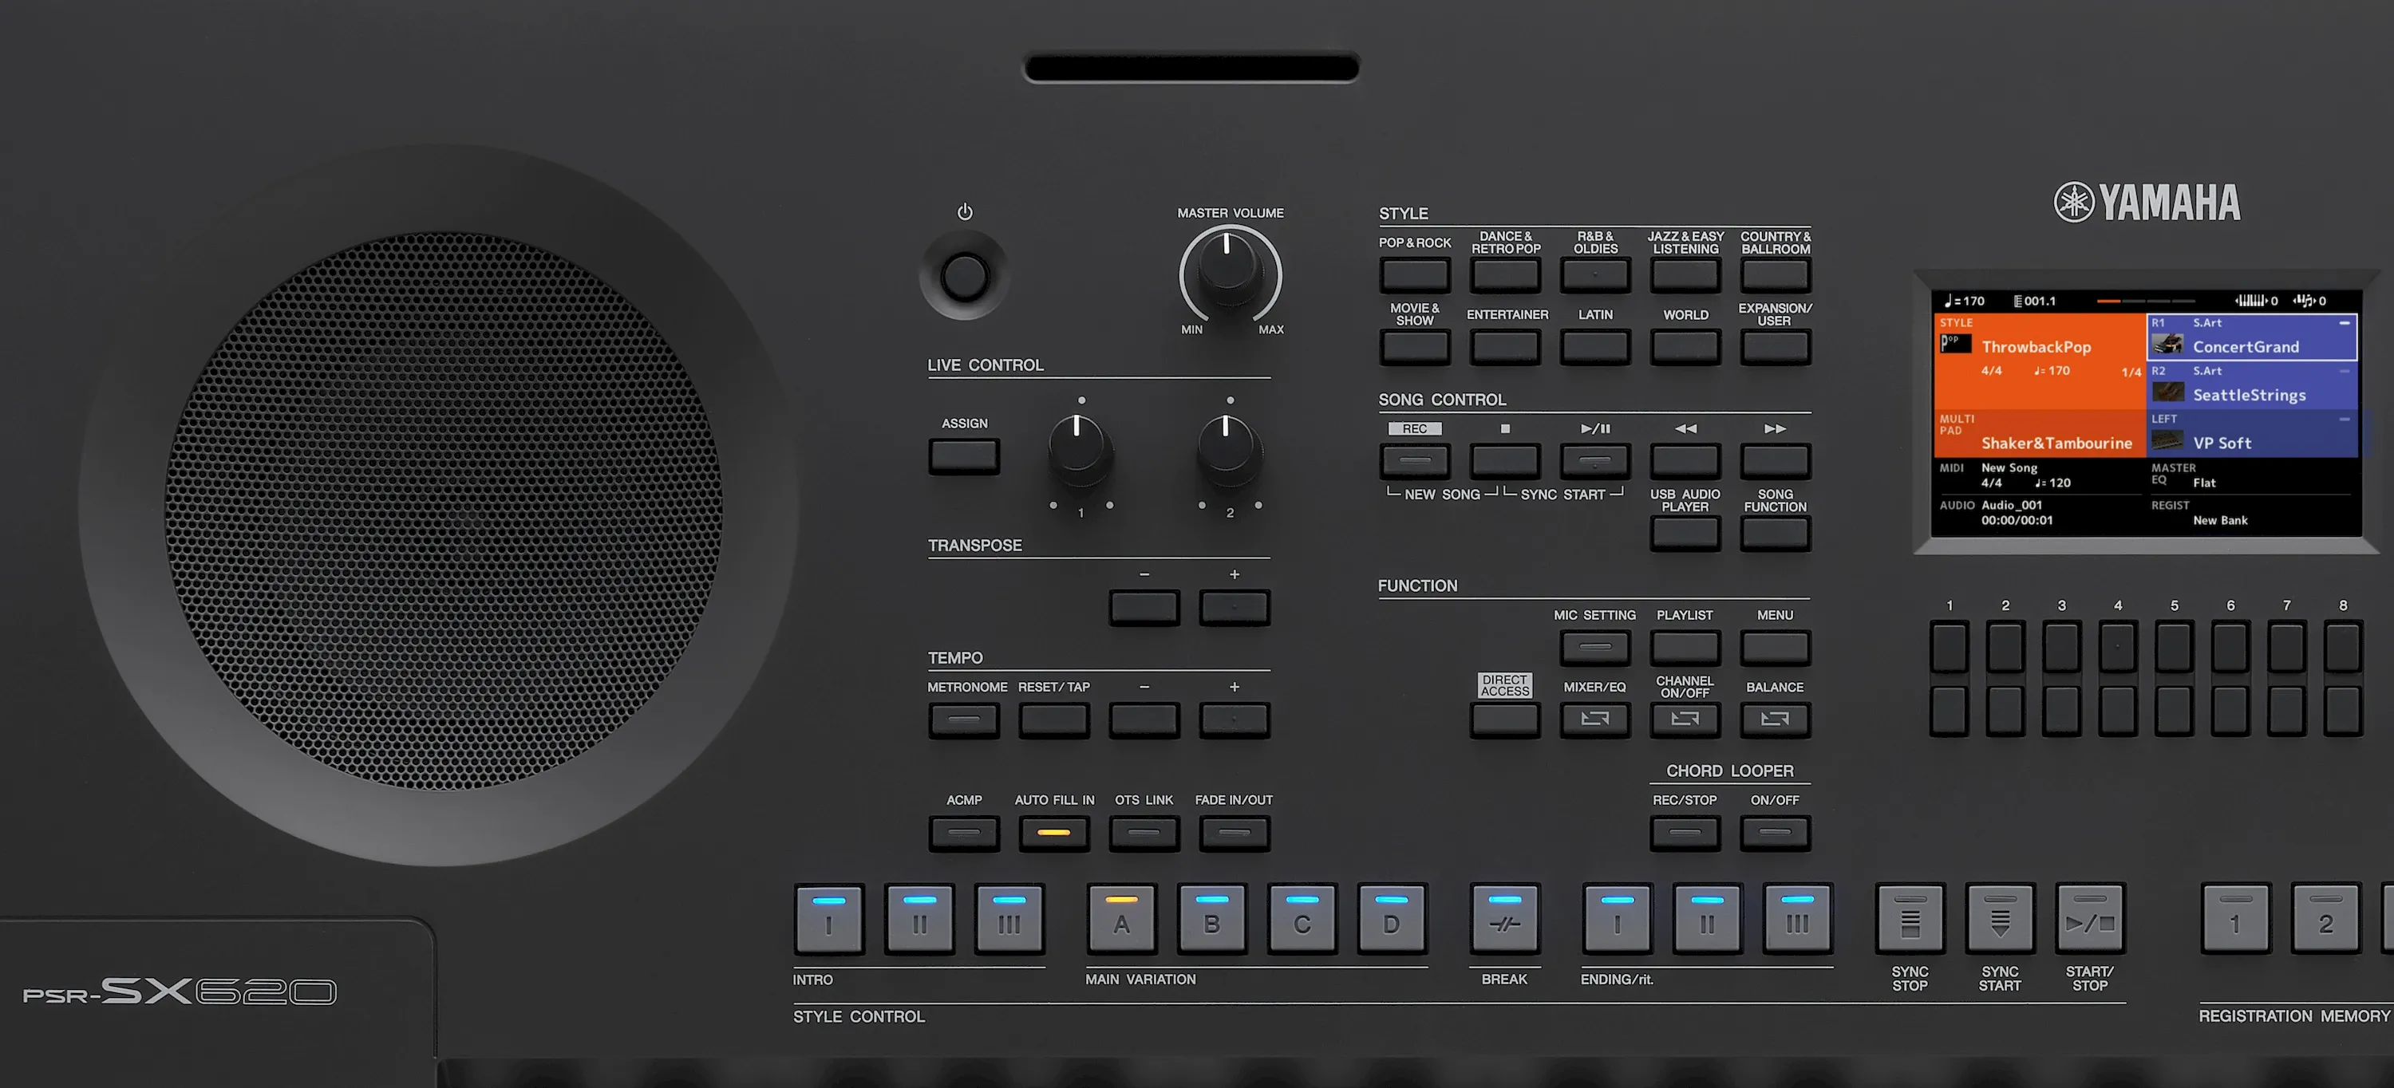The image size is (2394, 1088).
Task: Toggle the Metronome button
Action: (964, 719)
